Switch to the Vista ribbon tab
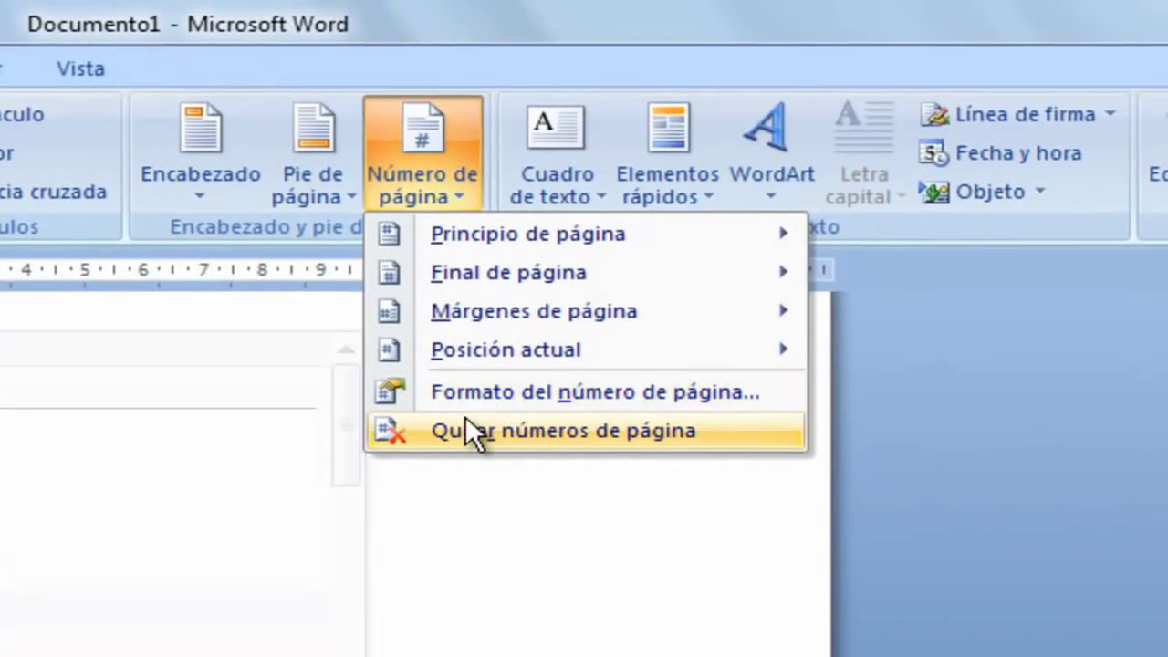 tap(80, 68)
